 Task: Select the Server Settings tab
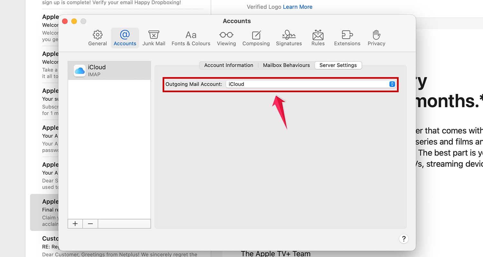click(338, 65)
